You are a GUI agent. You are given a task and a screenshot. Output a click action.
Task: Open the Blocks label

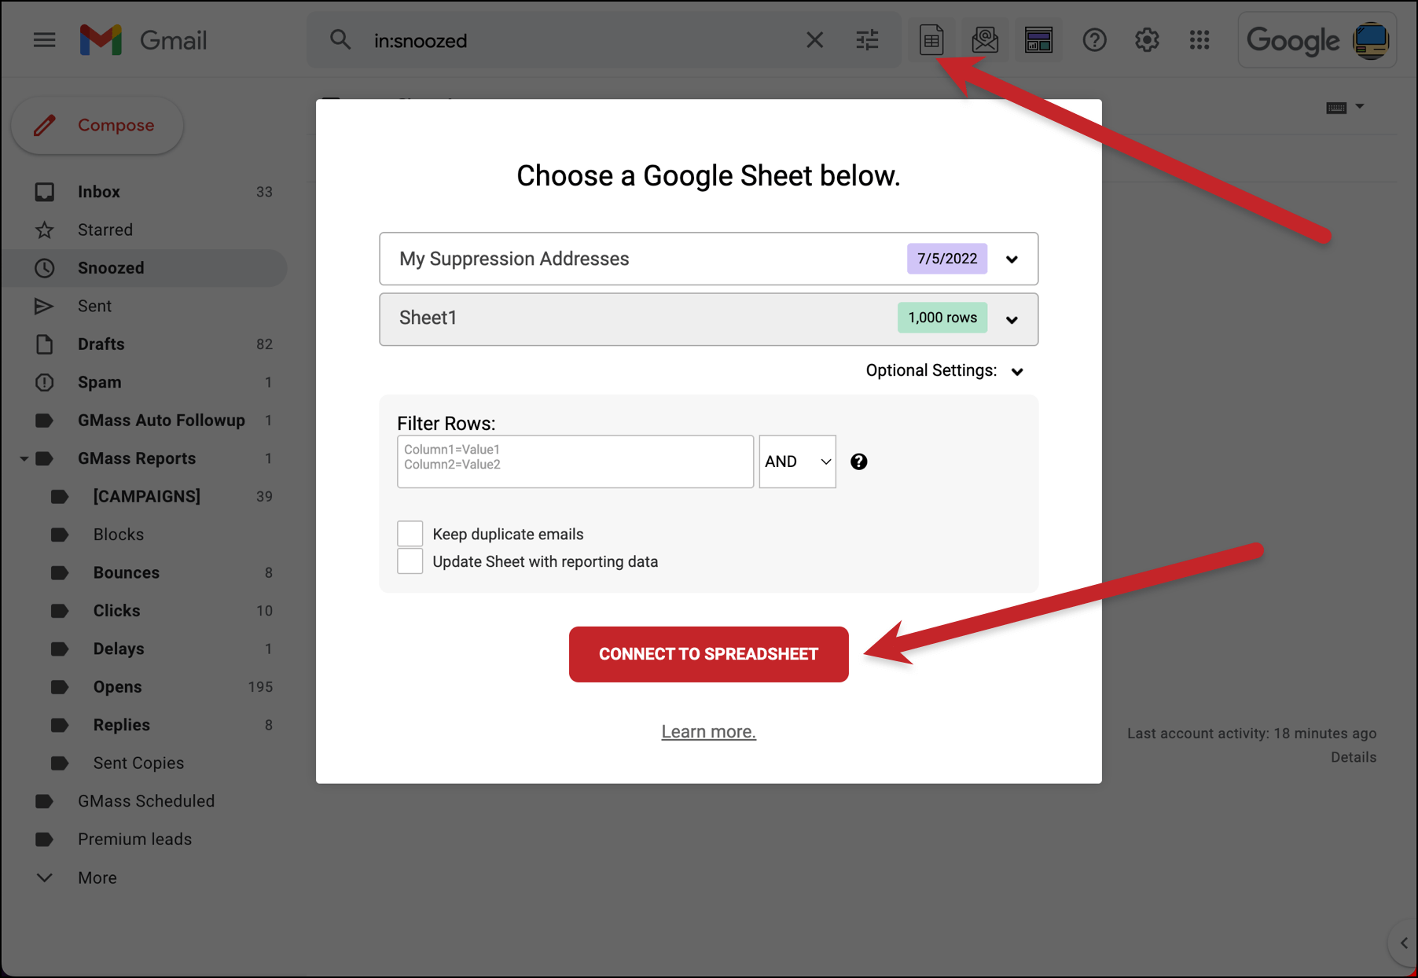point(145,535)
